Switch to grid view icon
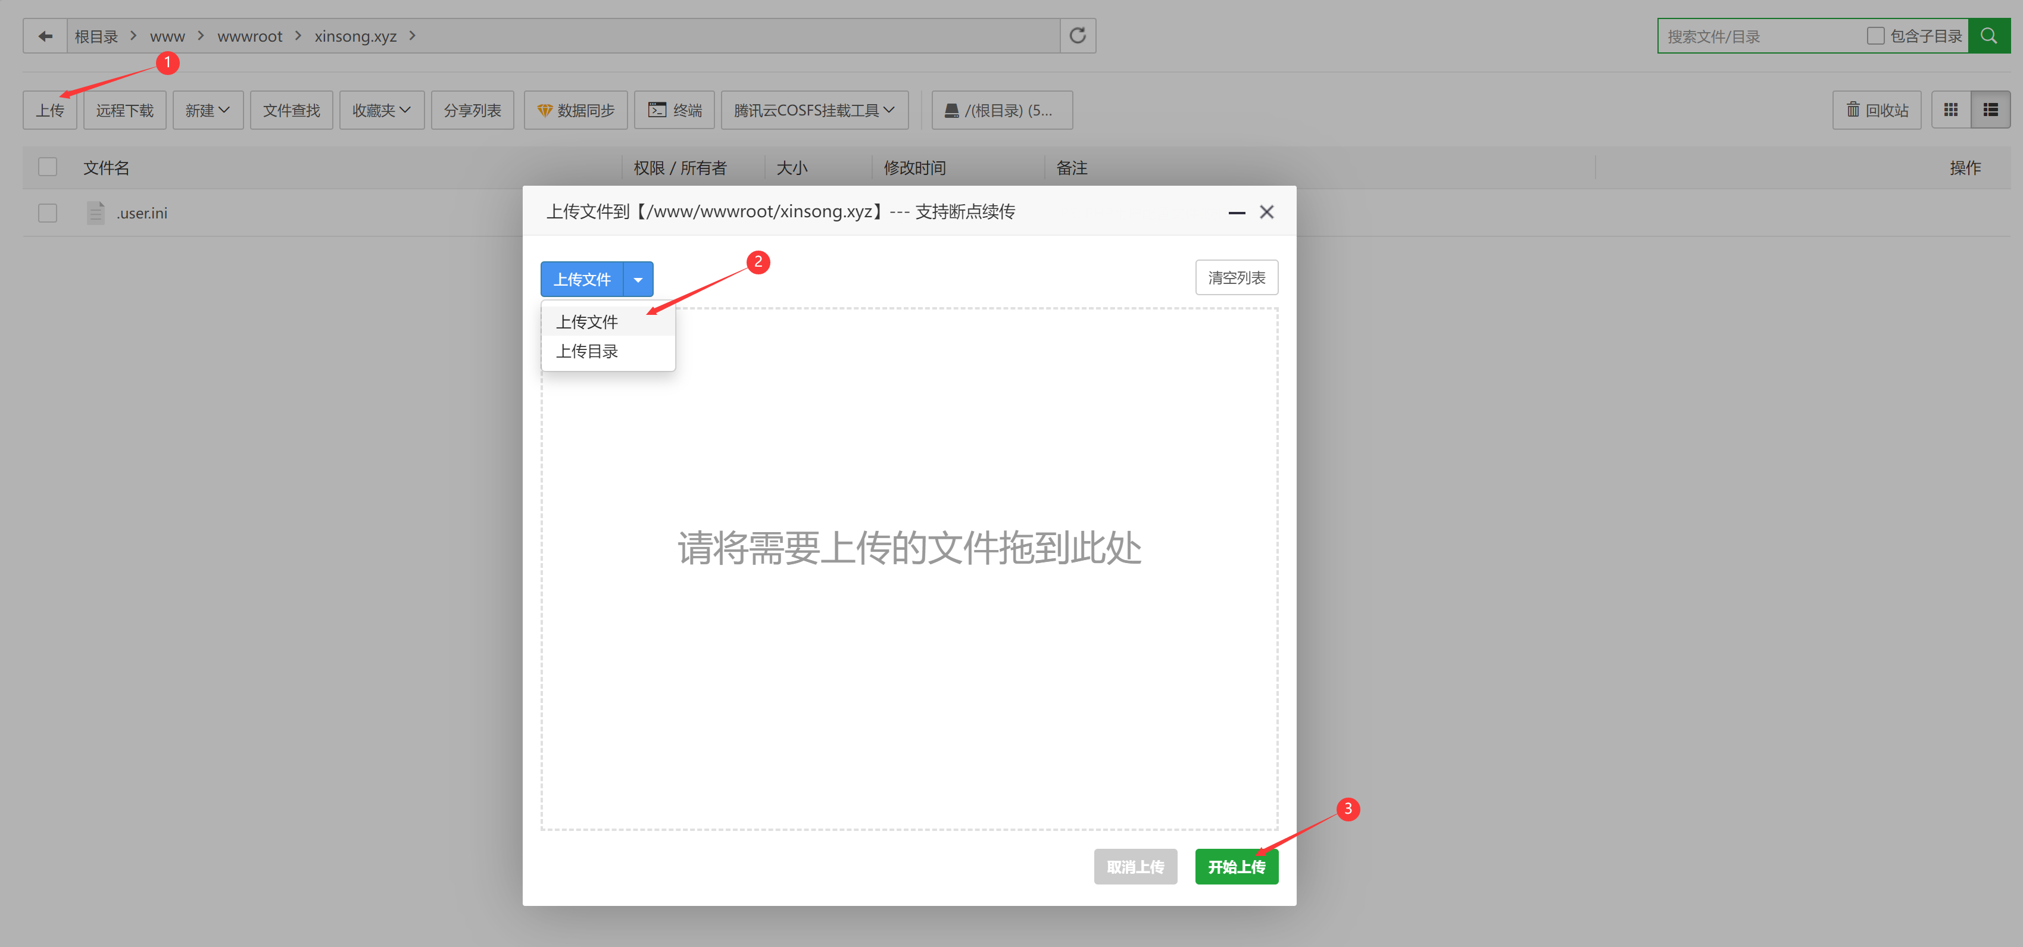The width and height of the screenshot is (2023, 947). tap(1951, 110)
